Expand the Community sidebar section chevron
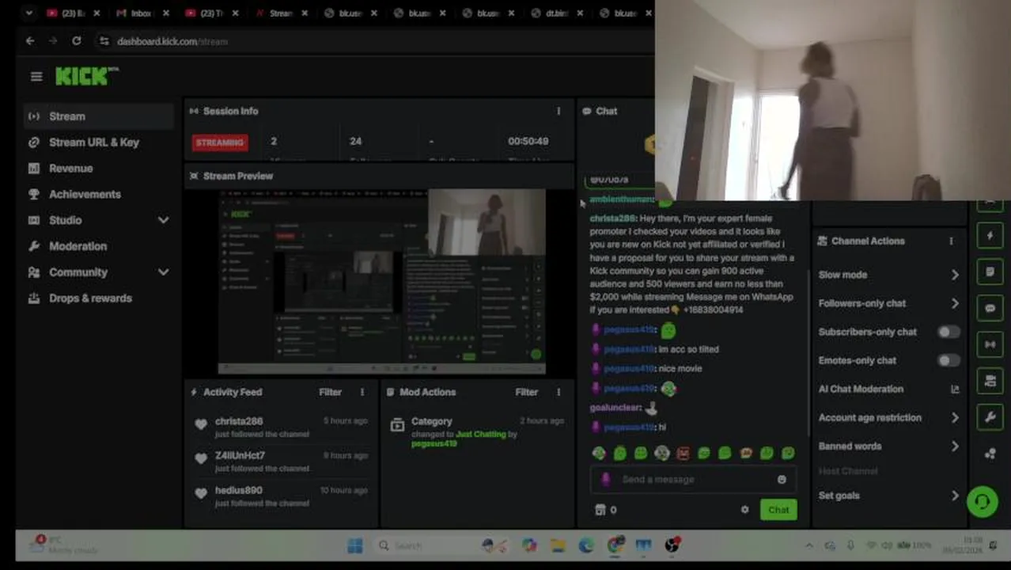The width and height of the screenshot is (1011, 570). click(x=163, y=272)
